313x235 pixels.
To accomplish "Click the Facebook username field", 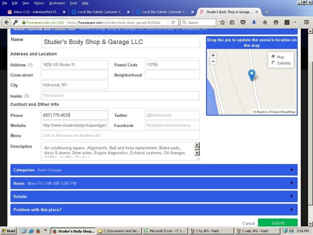I will (172, 125).
